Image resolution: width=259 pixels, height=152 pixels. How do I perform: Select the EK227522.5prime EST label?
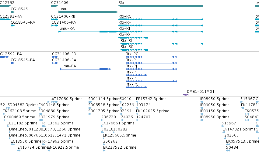(120, 148)
